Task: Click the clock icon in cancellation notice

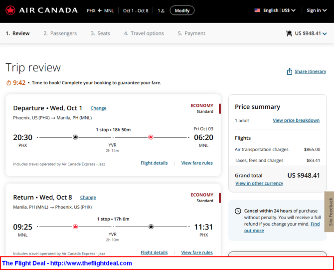Action: click(x=238, y=211)
